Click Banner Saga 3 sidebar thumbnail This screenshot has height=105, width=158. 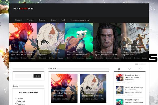[x=120, y=90]
